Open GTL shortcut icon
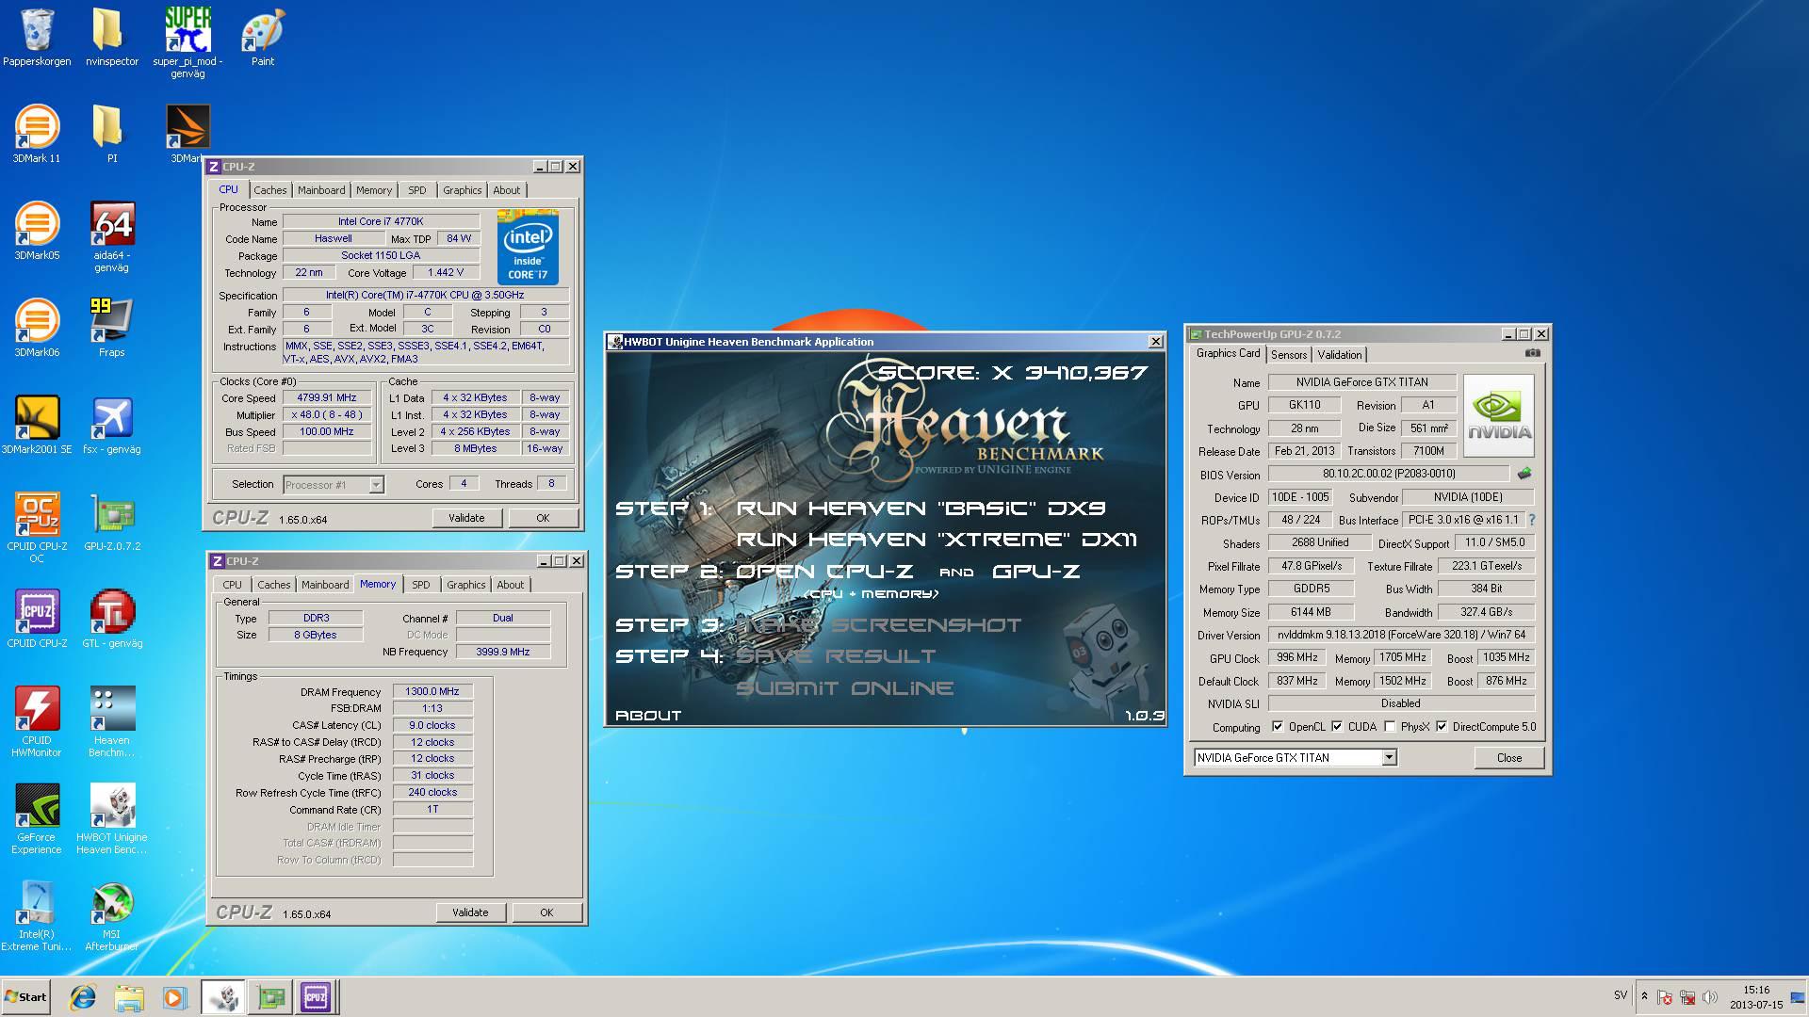Screen dimensions: 1809x1017 click(111, 611)
